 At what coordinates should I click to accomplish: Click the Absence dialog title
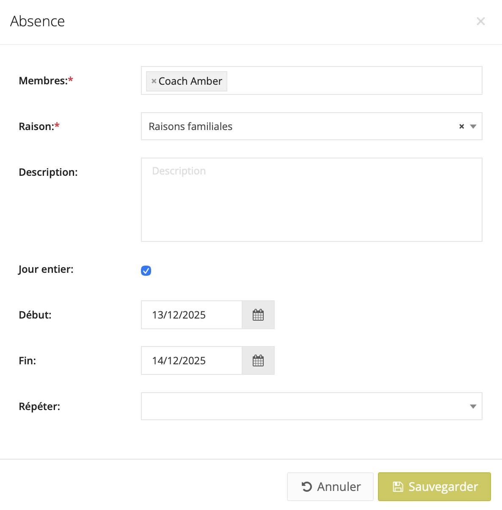38,21
